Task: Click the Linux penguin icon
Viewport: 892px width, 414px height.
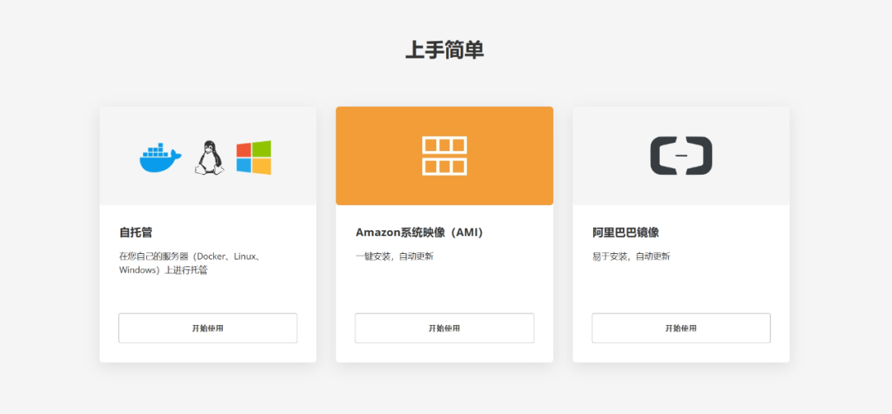Action: [x=209, y=158]
